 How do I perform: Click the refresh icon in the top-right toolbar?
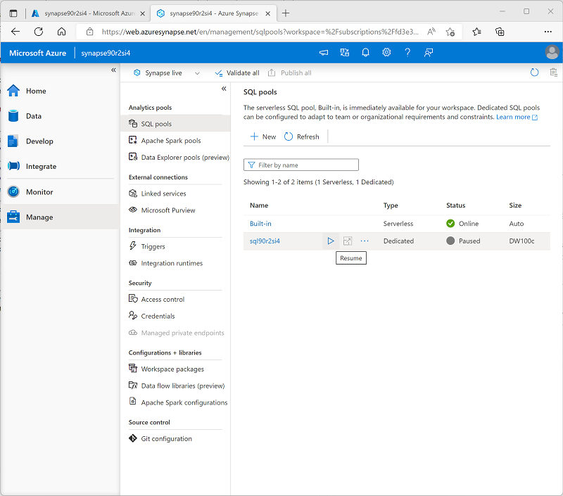(534, 73)
